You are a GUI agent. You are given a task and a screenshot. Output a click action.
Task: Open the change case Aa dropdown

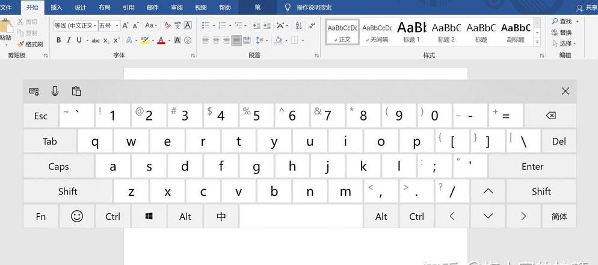151,25
